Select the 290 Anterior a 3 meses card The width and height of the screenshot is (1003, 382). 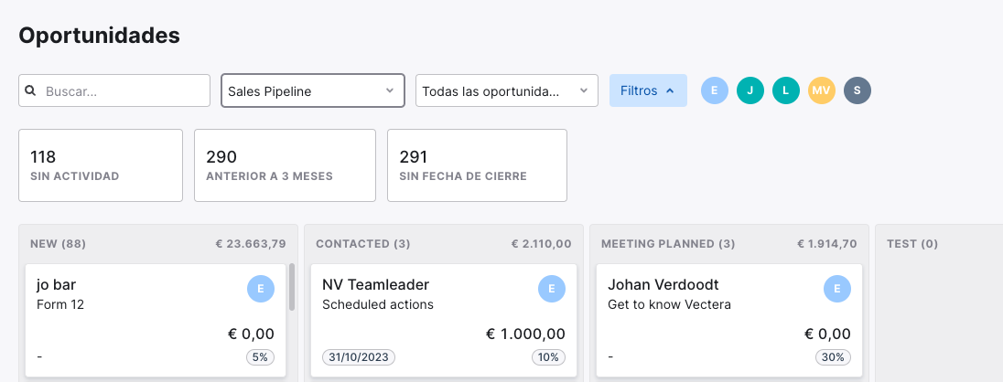pyautogui.click(x=285, y=165)
